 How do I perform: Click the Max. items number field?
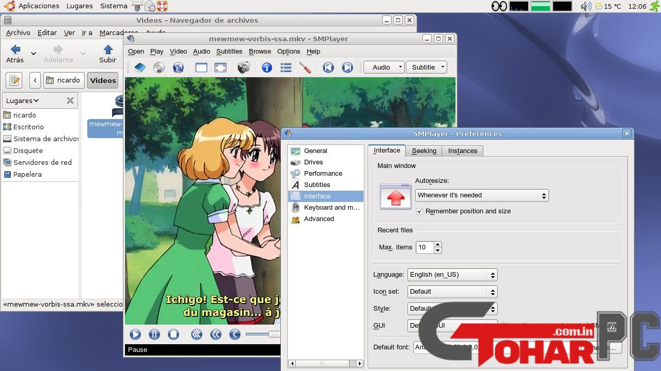tap(425, 247)
